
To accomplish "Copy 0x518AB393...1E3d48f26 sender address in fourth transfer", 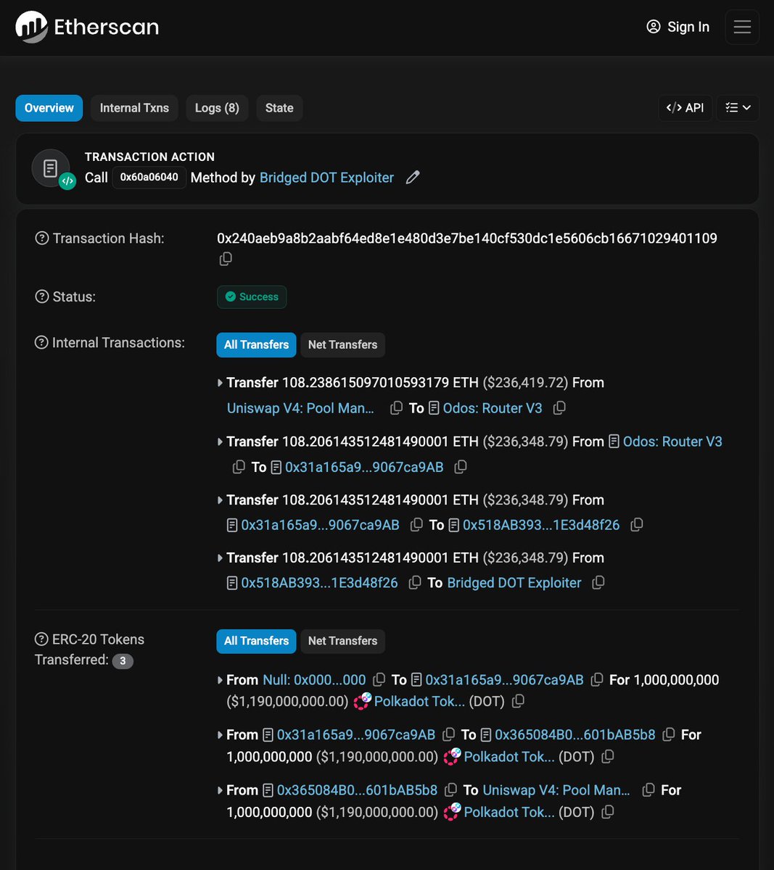I will 415,583.
